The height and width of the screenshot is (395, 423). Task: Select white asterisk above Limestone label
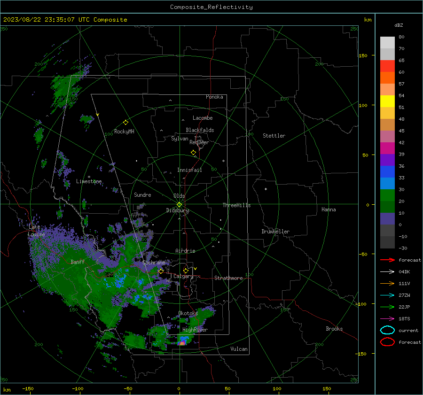pos(89,177)
